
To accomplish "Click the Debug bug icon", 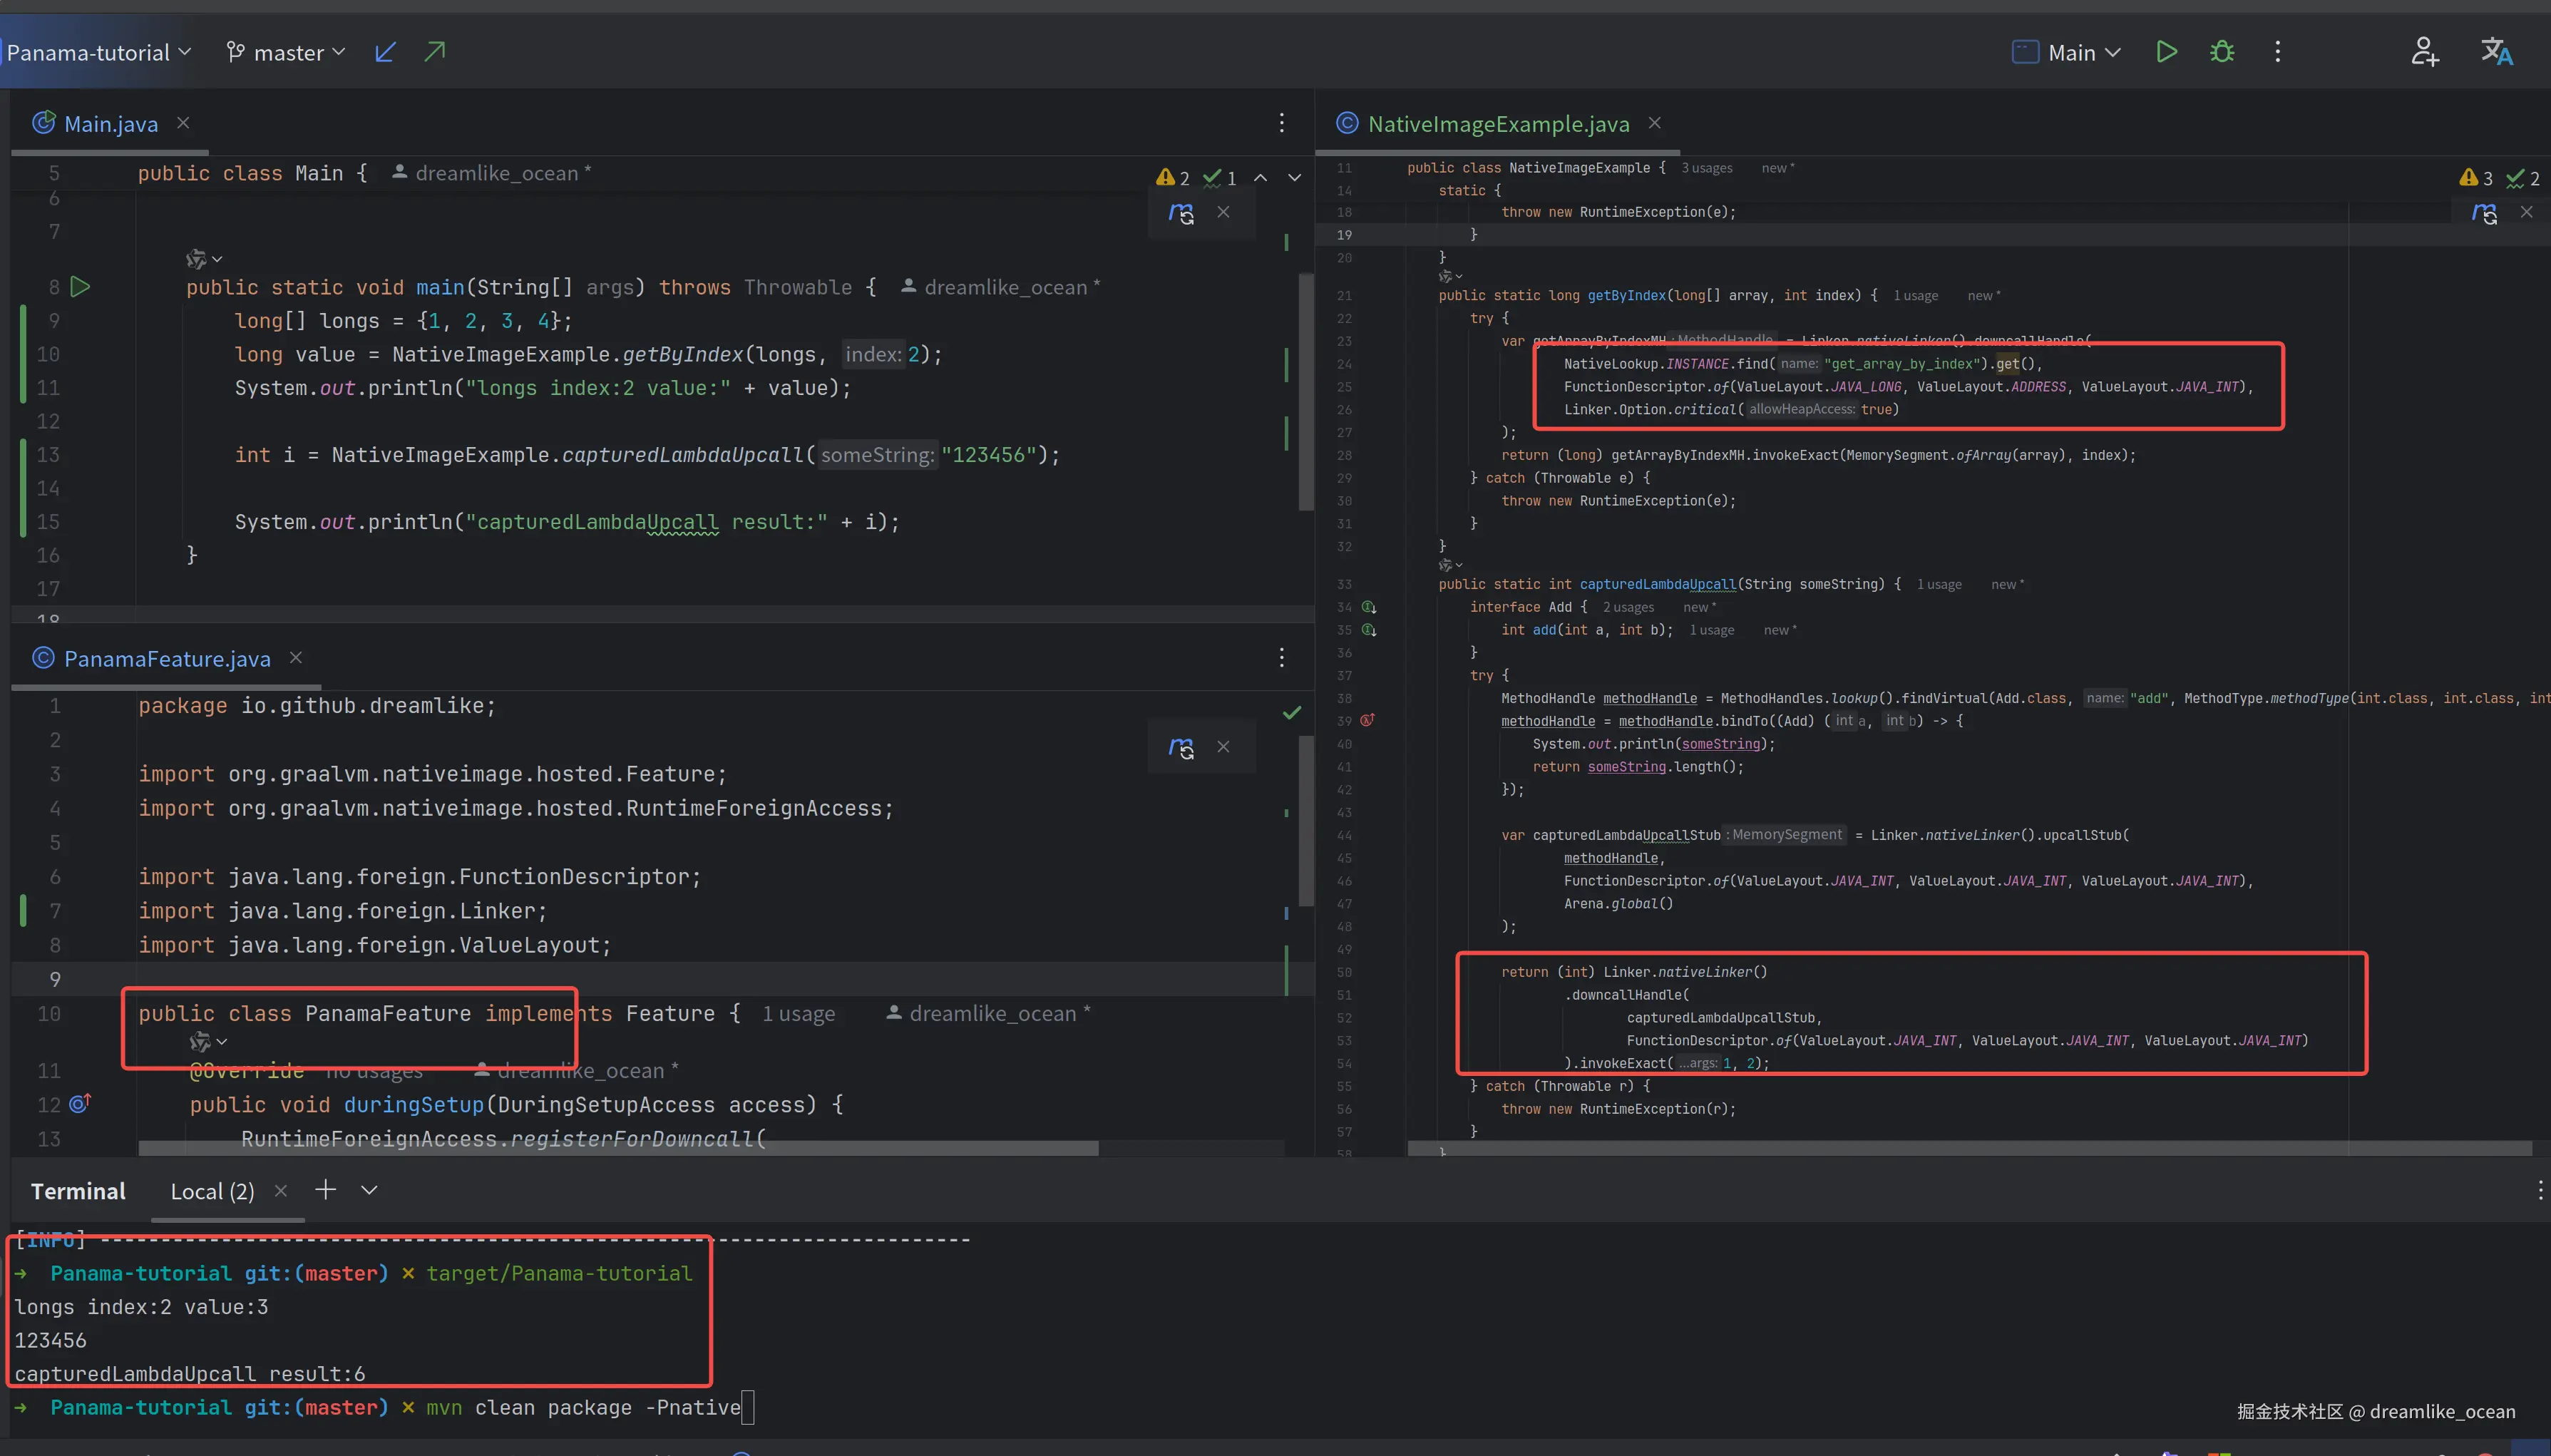I will (x=2221, y=52).
